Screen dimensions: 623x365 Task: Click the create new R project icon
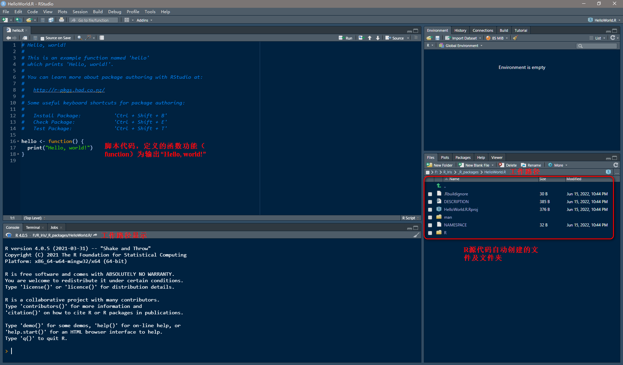(19, 20)
